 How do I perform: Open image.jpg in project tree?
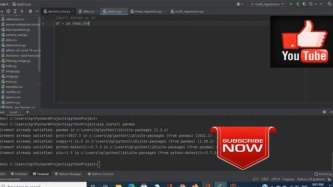(x=10, y=71)
